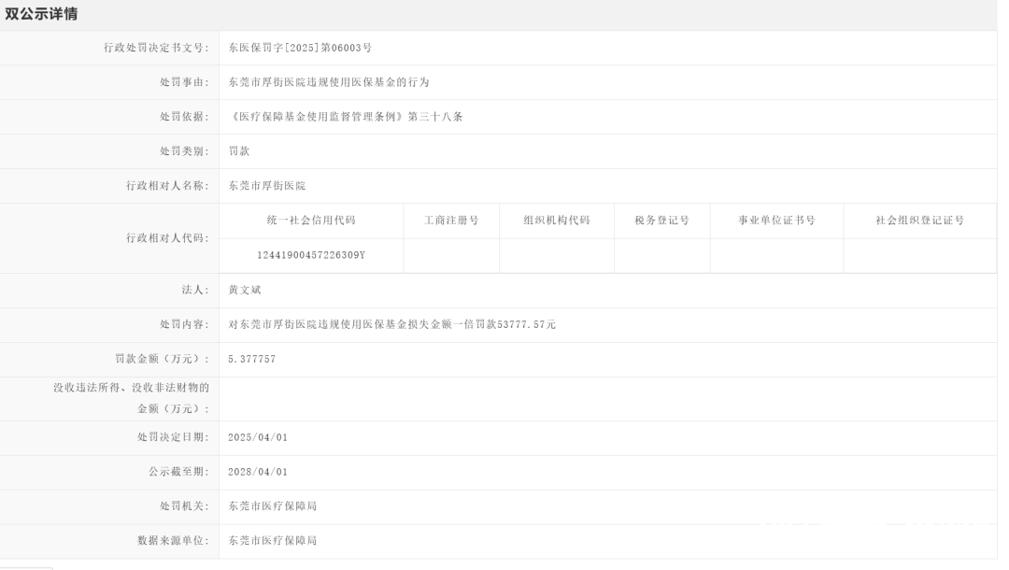Image resolution: width=1009 pixels, height=570 pixels.
Task: Click the 罚款 penalty category value
Action: tap(239, 151)
